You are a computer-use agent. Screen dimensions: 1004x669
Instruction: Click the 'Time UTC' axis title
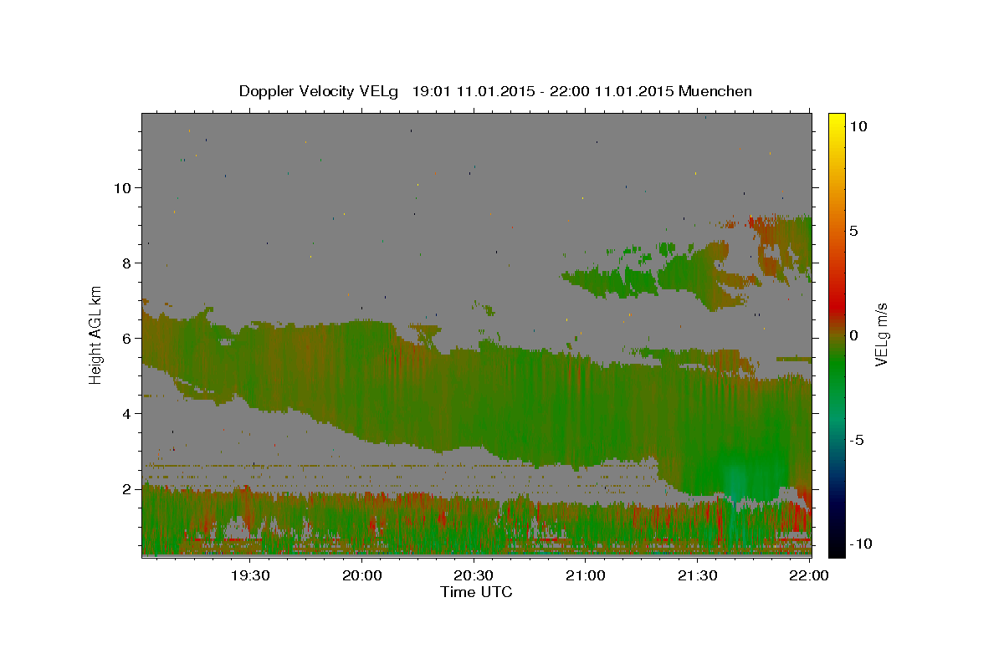[x=476, y=592]
